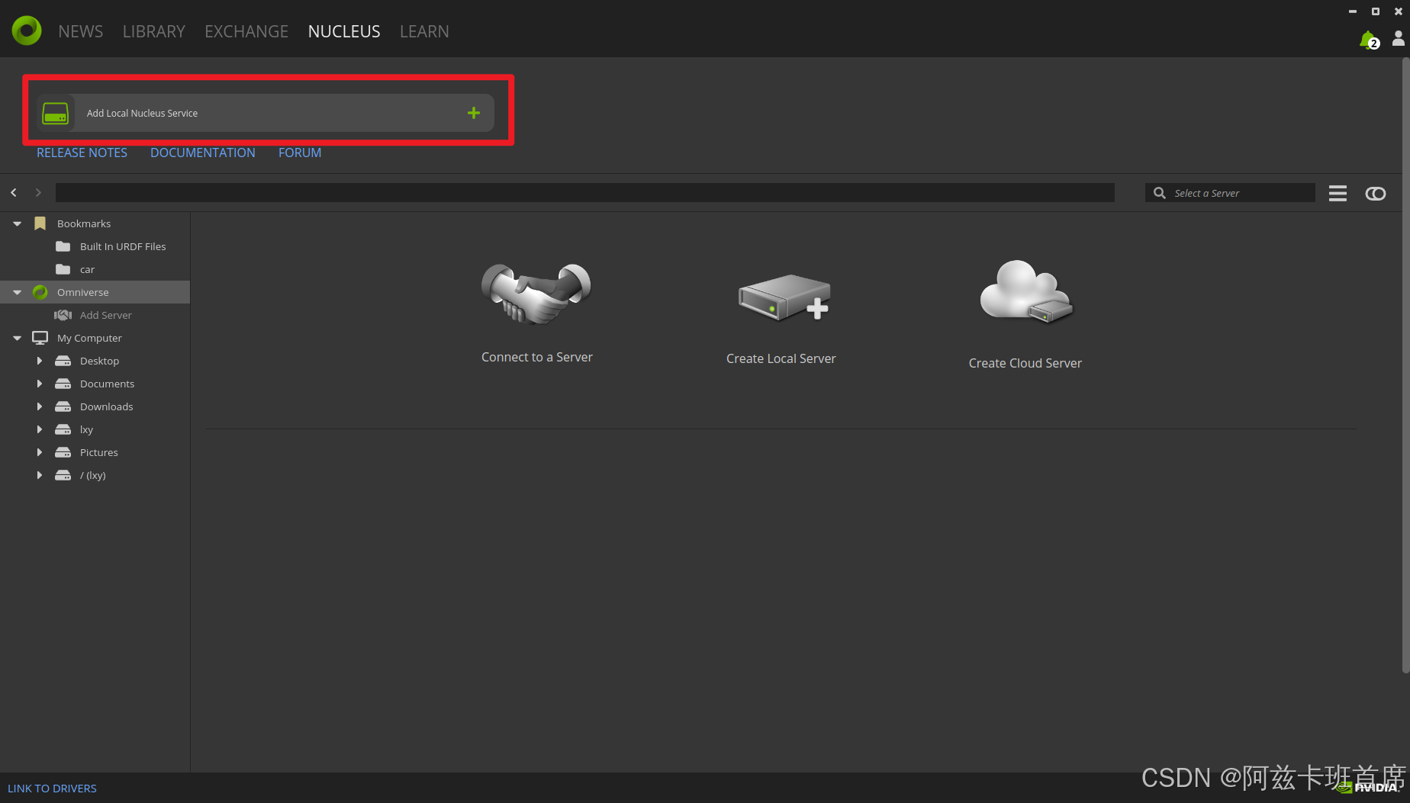1410x803 pixels.
Task: Collapse the Omniverse tree section
Action: [17, 292]
